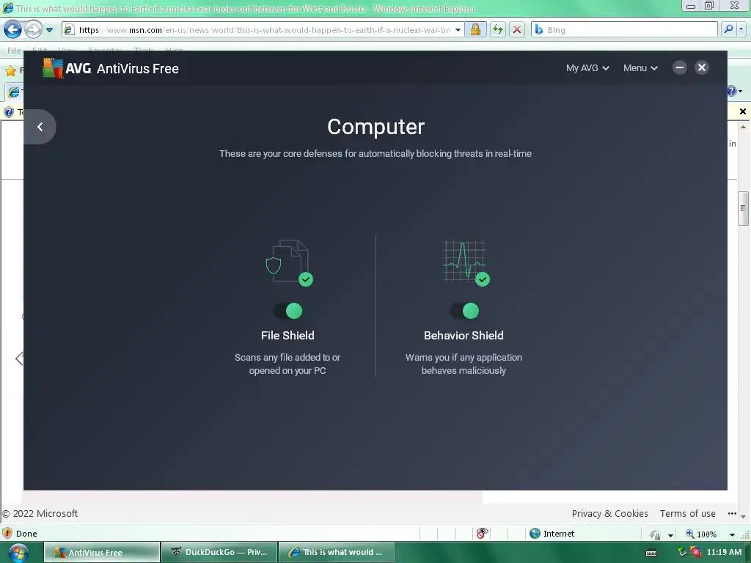This screenshot has width=751, height=563.
Task: Click the AVG logo icon
Action: [x=53, y=68]
